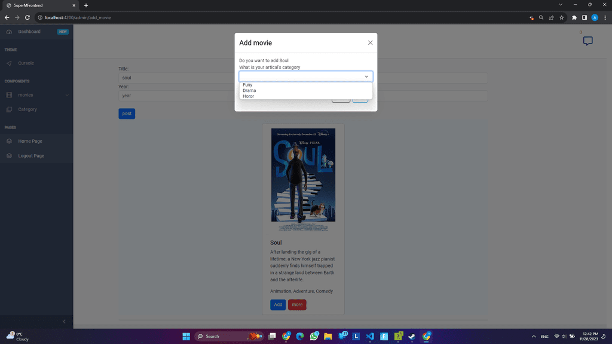Click the Cursole paper plane icon

[9, 63]
